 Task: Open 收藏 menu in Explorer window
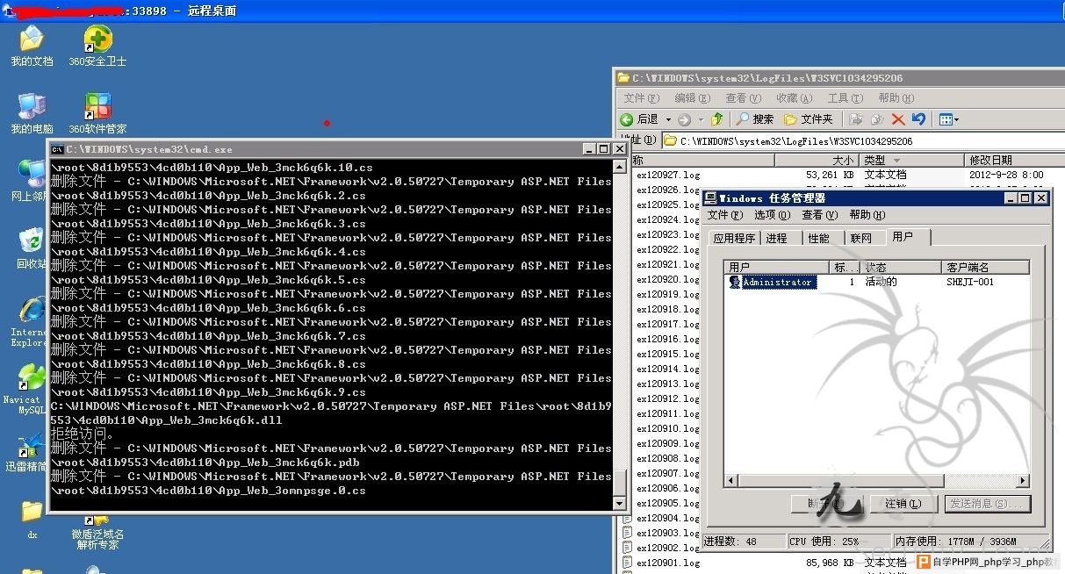[794, 98]
